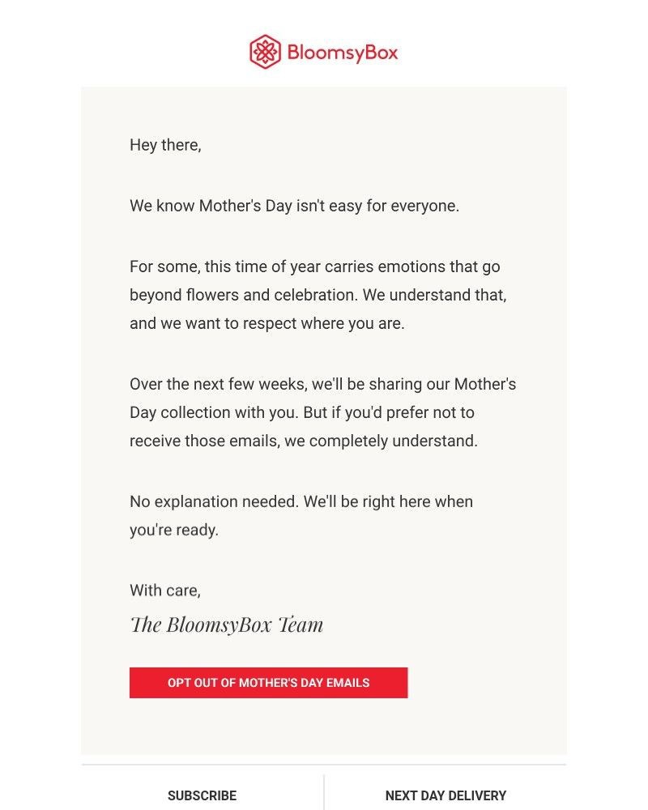Open the homepage via the header logo
The image size is (648, 810).
[x=322, y=51]
